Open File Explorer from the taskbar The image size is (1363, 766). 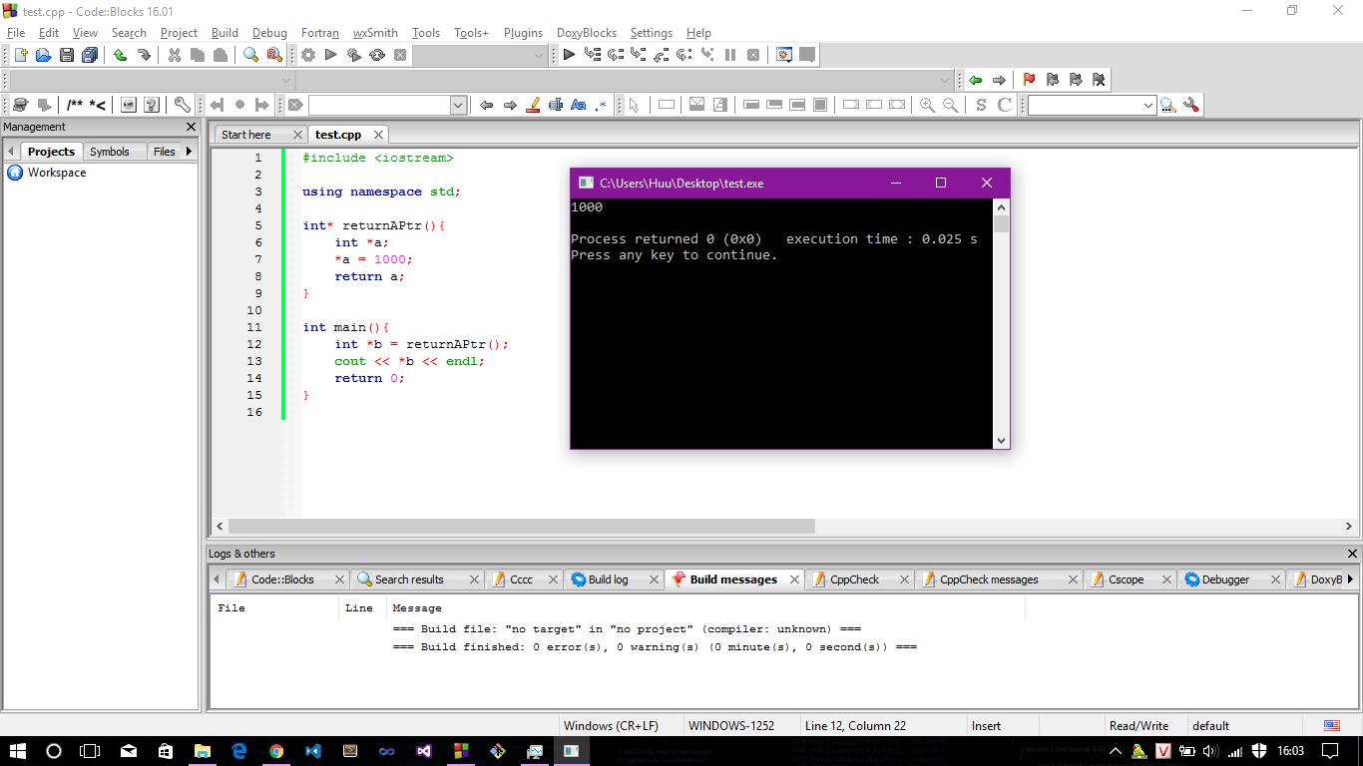tap(202, 751)
